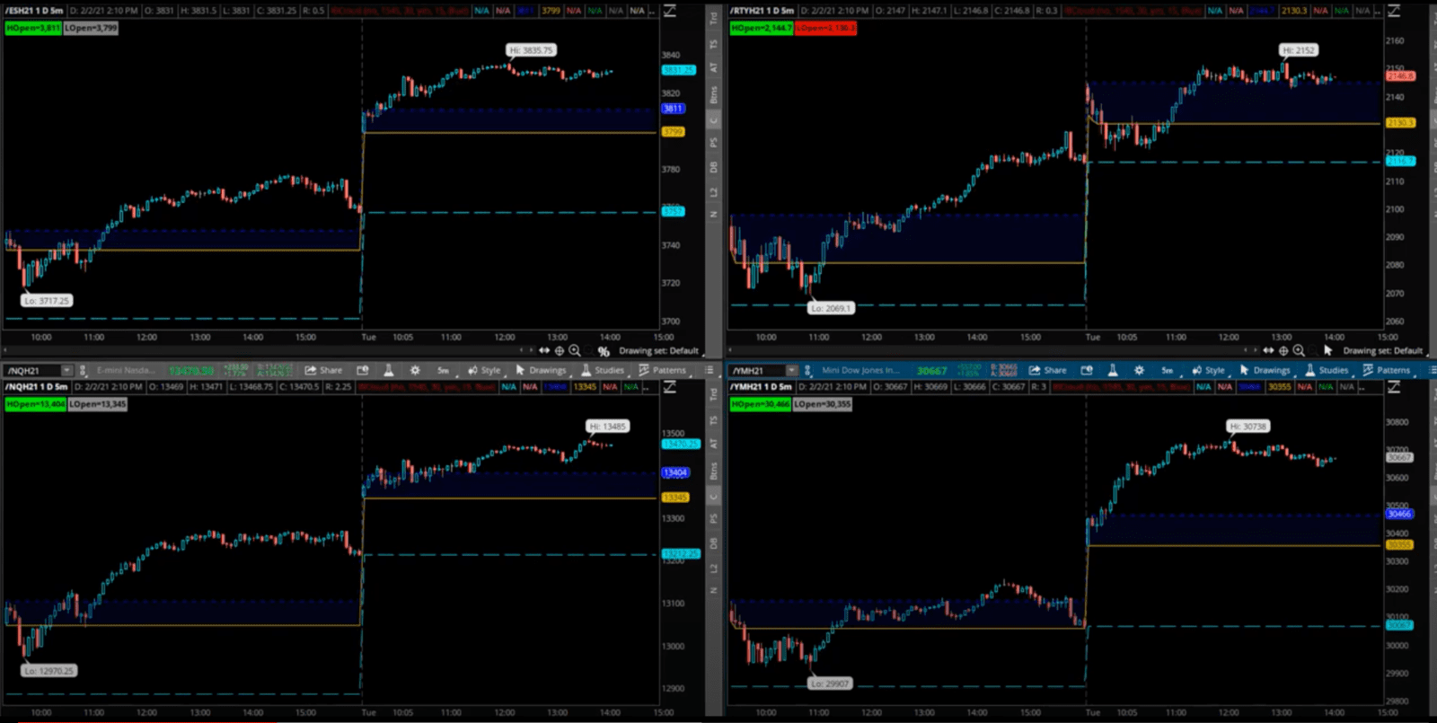Image resolution: width=1437 pixels, height=723 pixels.
Task: Click the crosshair icon below /RTYH21 chart
Action: pos(1283,350)
